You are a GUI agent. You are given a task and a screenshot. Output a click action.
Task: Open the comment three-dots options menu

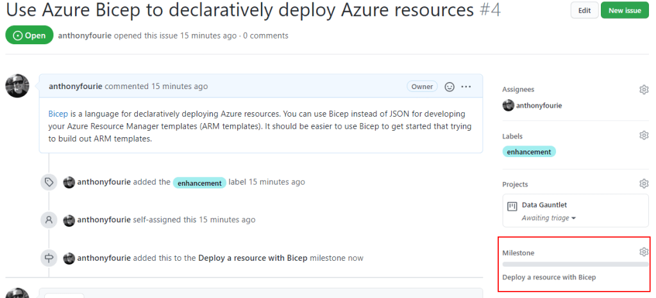click(466, 87)
